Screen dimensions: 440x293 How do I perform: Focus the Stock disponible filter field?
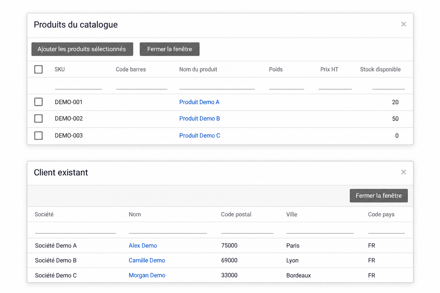click(388, 86)
